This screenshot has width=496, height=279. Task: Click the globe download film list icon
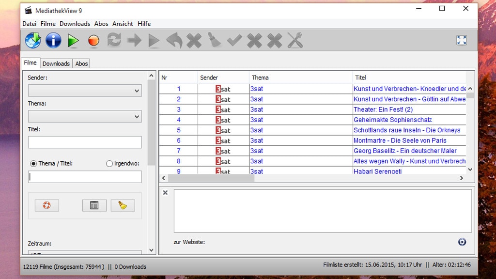pos(33,41)
